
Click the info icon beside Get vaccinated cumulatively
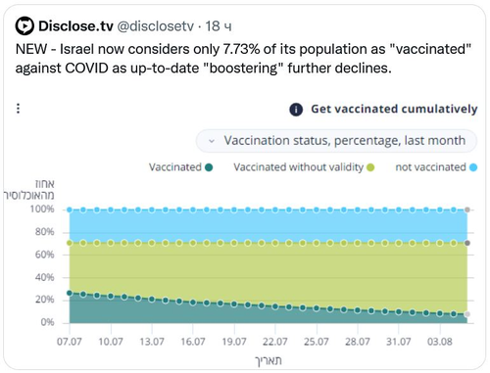(x=296, y=110)
